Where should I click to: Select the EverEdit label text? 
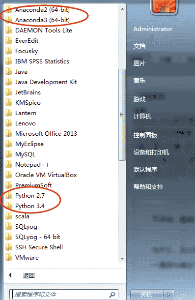click(x=27, y=40)
